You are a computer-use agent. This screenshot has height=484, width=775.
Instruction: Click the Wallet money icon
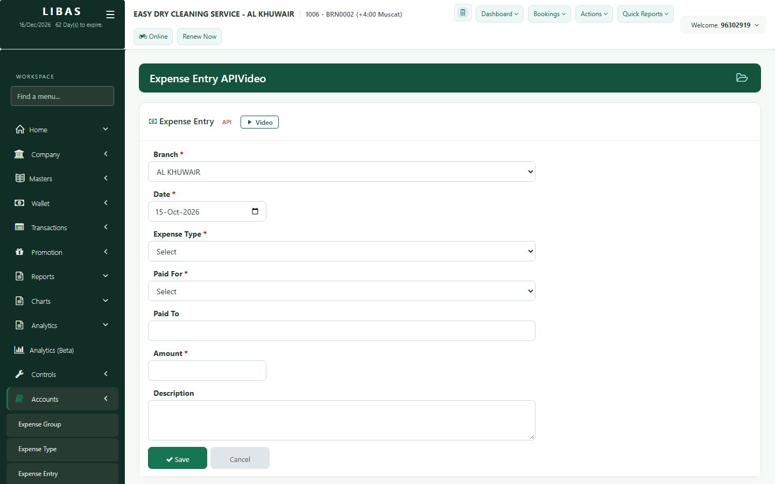pos(19,203)
